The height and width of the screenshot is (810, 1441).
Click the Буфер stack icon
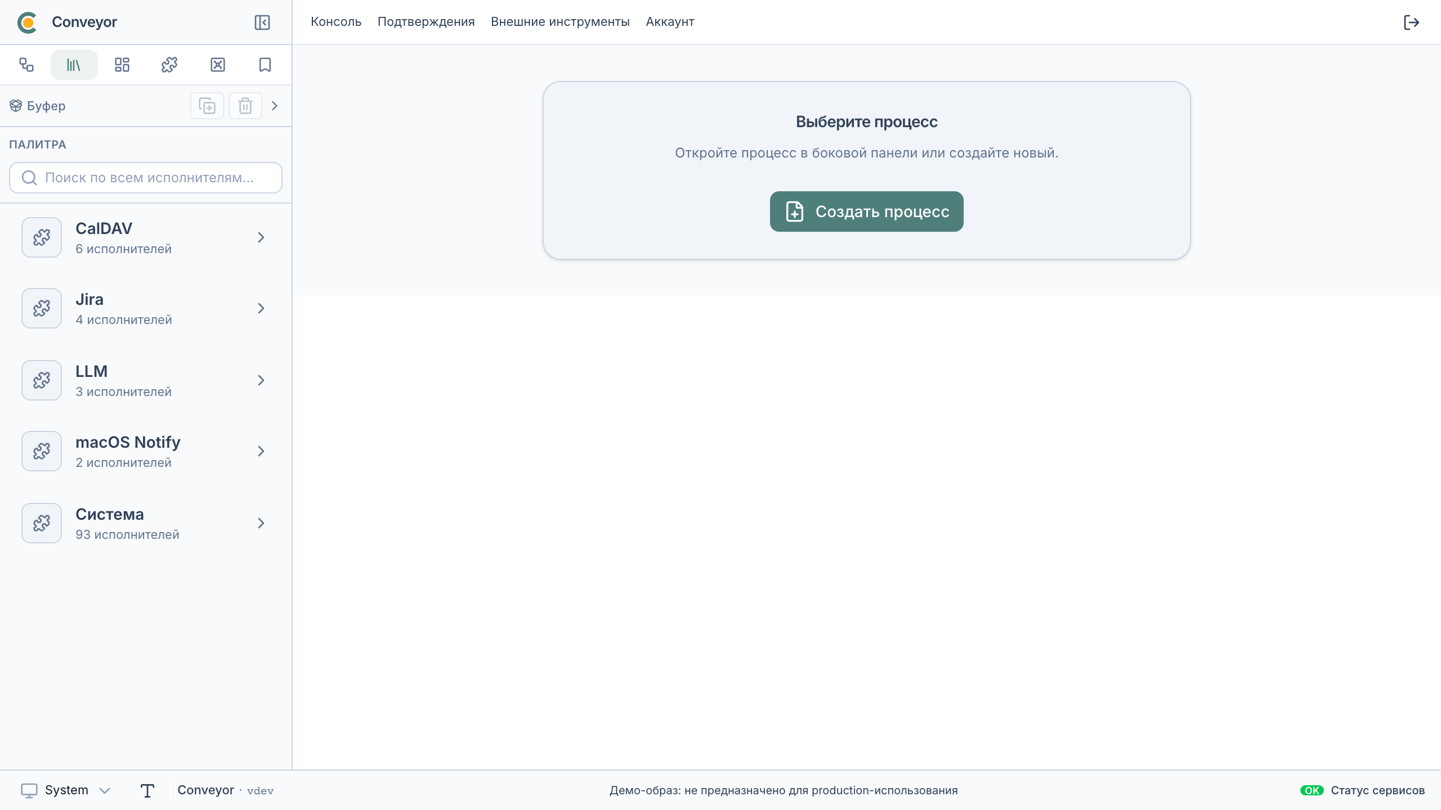16,106
